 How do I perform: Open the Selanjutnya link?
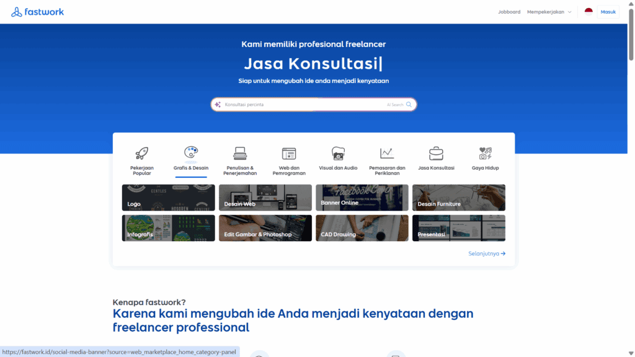486,253
